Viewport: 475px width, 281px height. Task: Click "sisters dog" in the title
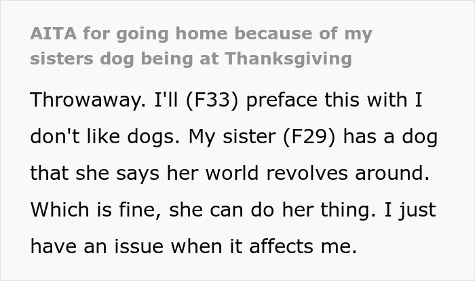pos(77,58)
